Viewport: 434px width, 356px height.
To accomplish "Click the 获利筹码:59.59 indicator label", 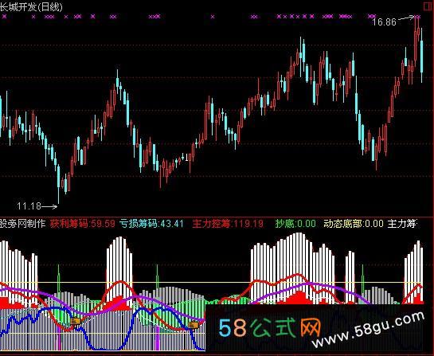I will coord(83,224).
